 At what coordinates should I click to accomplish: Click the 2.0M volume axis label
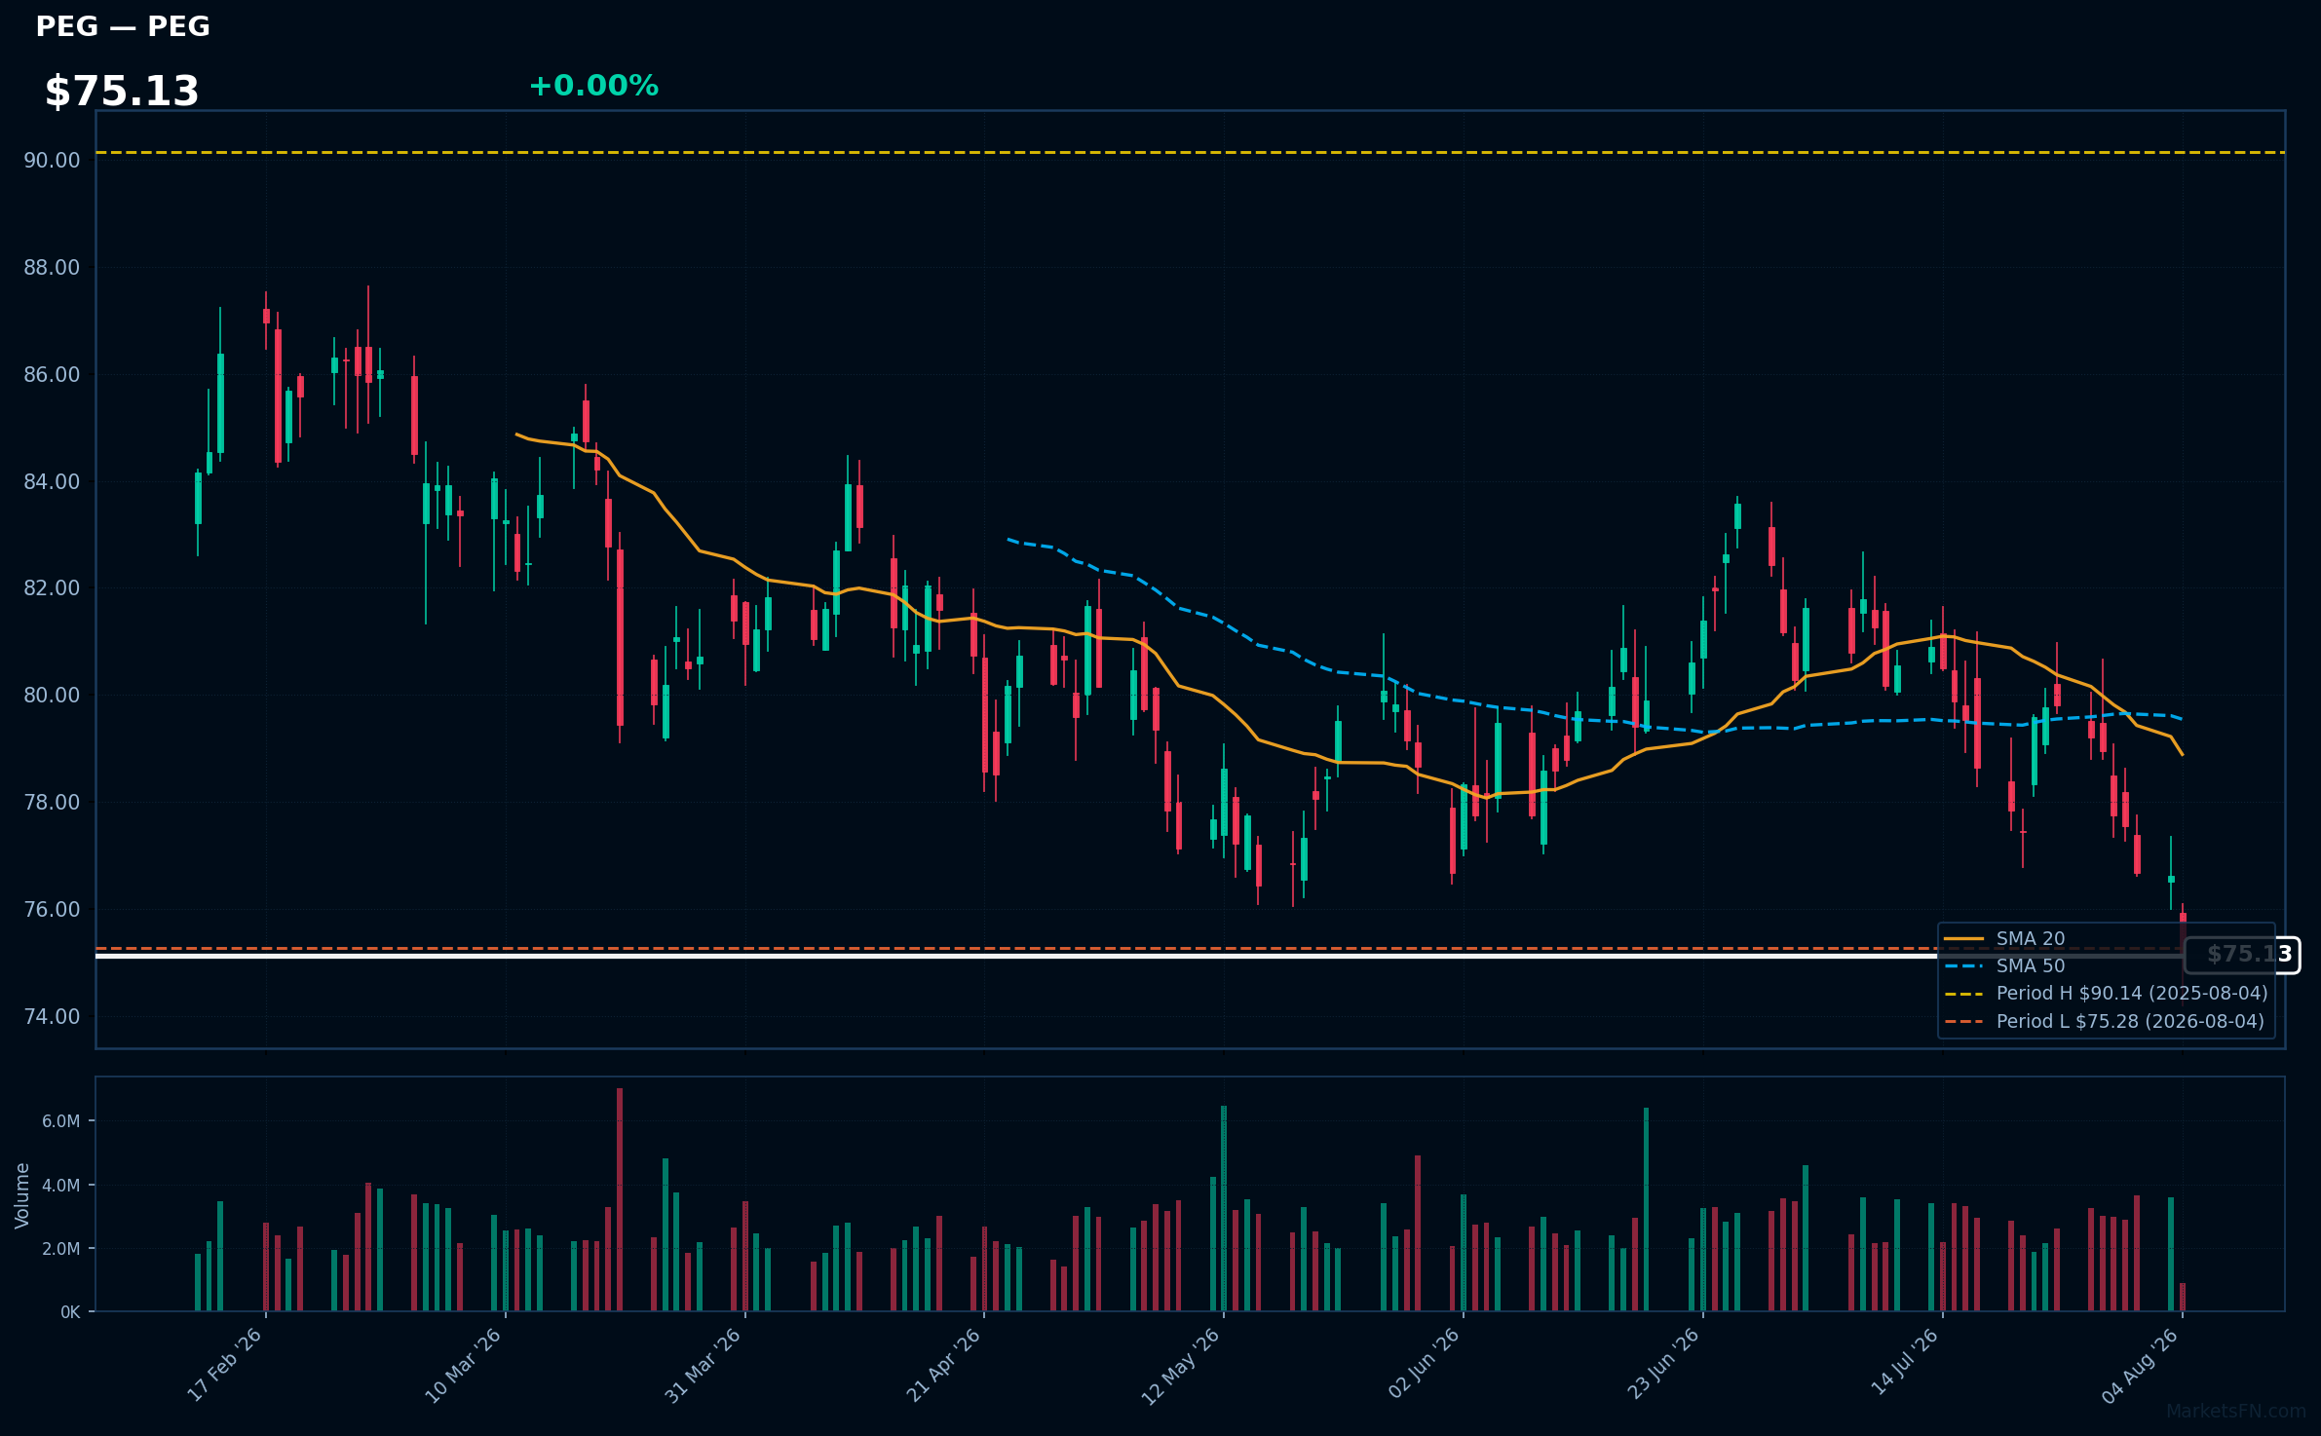tap(60, 1249)
